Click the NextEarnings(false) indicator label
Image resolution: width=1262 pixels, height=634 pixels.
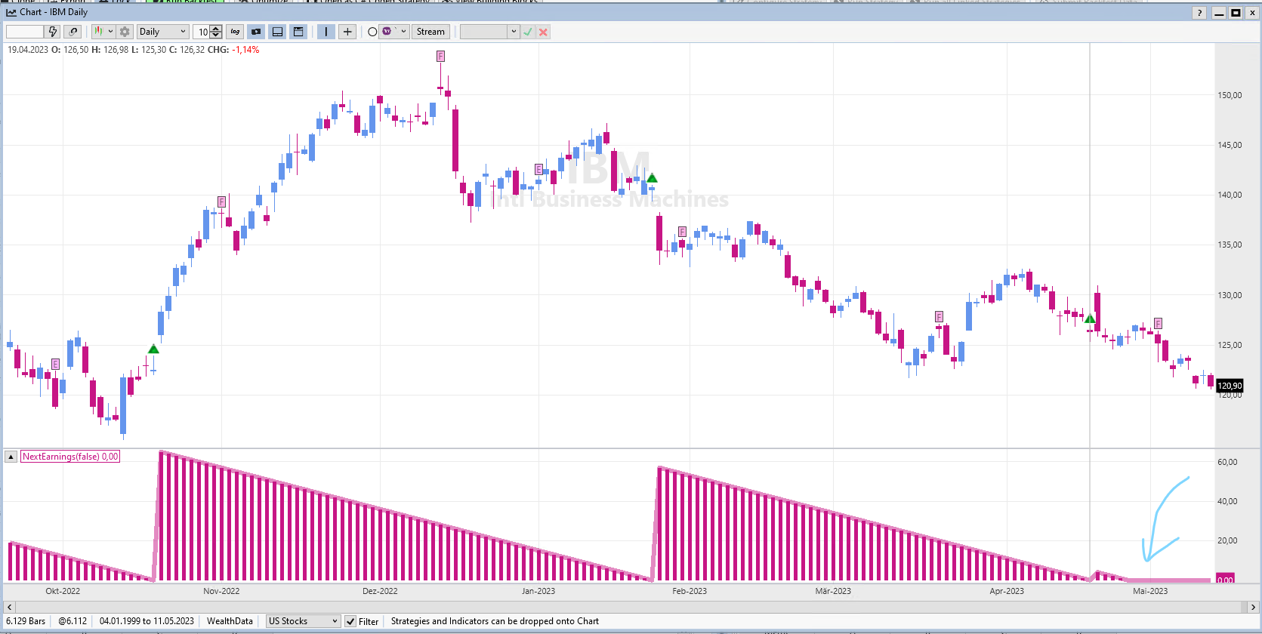point(70,457)
